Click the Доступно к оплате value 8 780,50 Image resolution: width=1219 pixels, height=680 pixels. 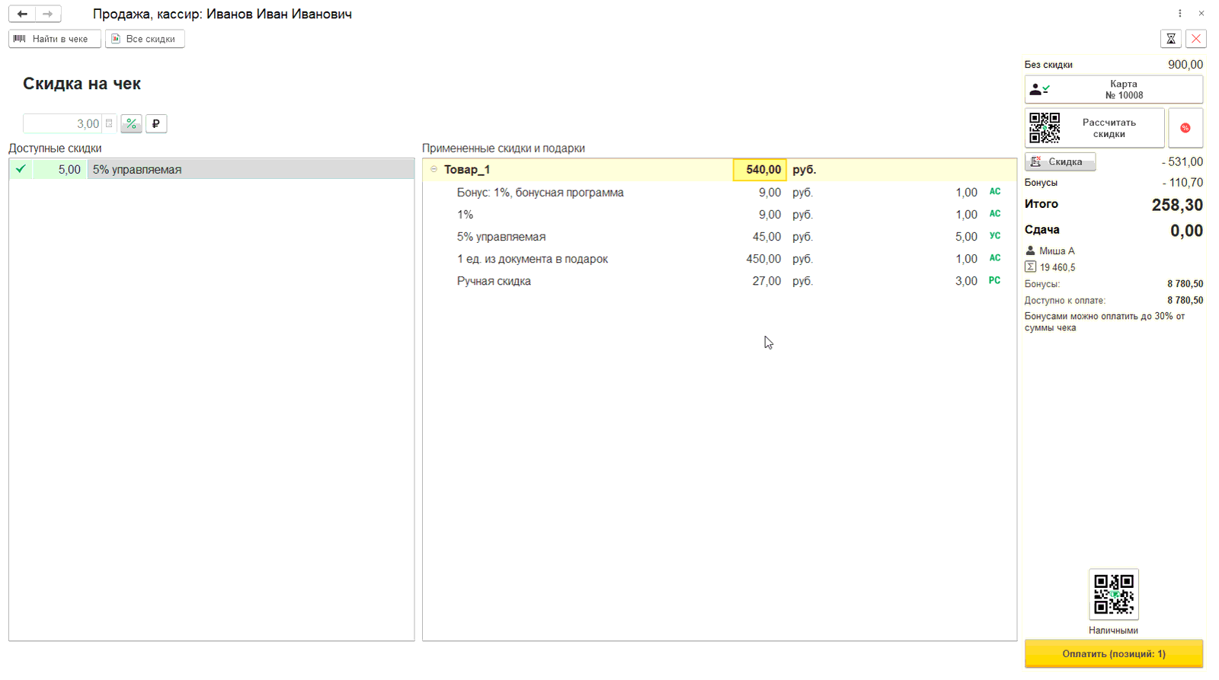coord(1185,300)
